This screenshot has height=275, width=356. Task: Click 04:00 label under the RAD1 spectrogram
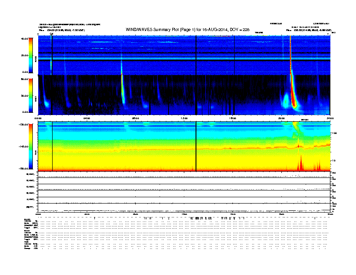click(x=87, y=118)
